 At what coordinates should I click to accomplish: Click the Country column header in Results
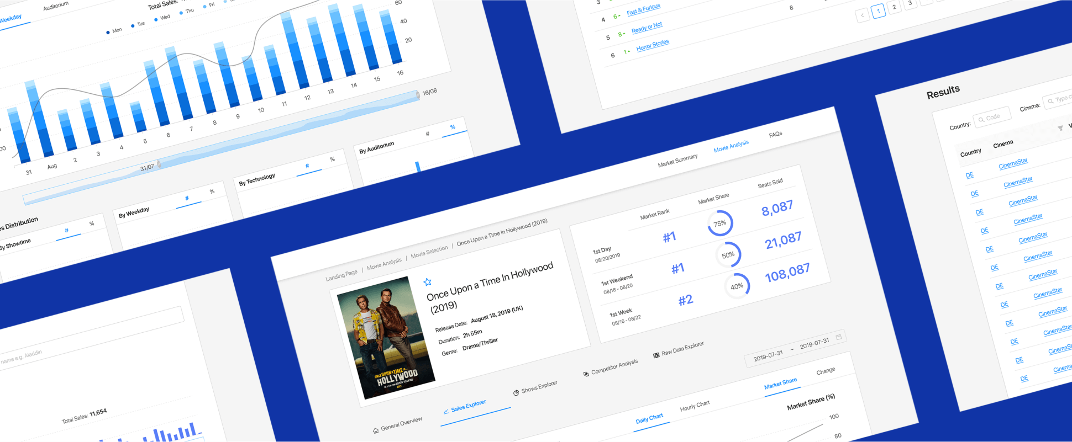click(x=970, y=152)
